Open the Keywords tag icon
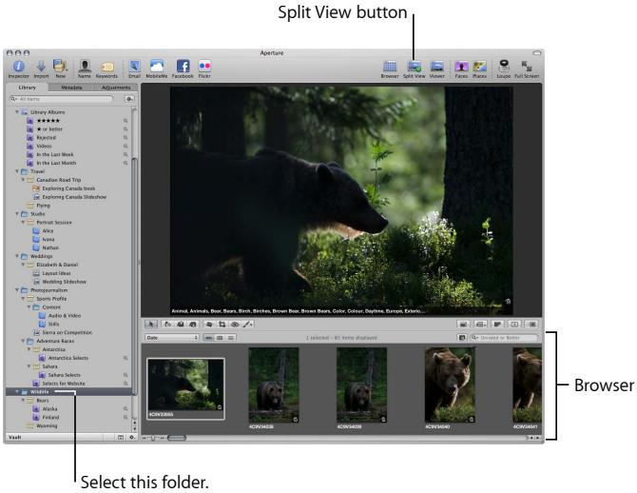The width and height of the screenshot is (637, 493). coord(106,68)
